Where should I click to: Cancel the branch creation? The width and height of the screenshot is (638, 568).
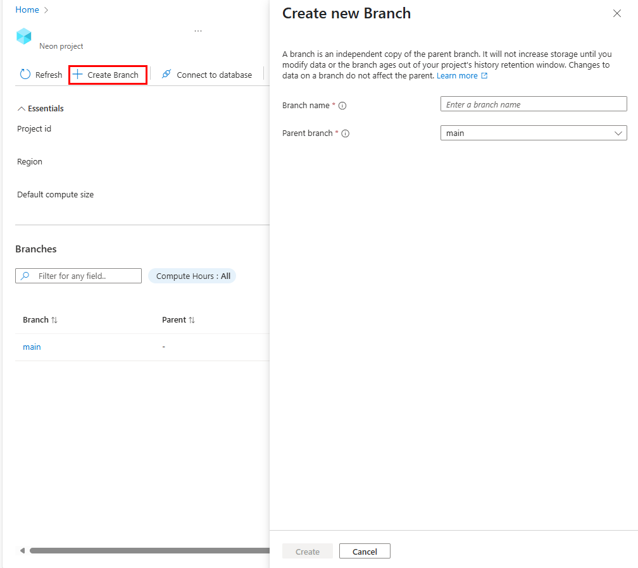[365, 551]
